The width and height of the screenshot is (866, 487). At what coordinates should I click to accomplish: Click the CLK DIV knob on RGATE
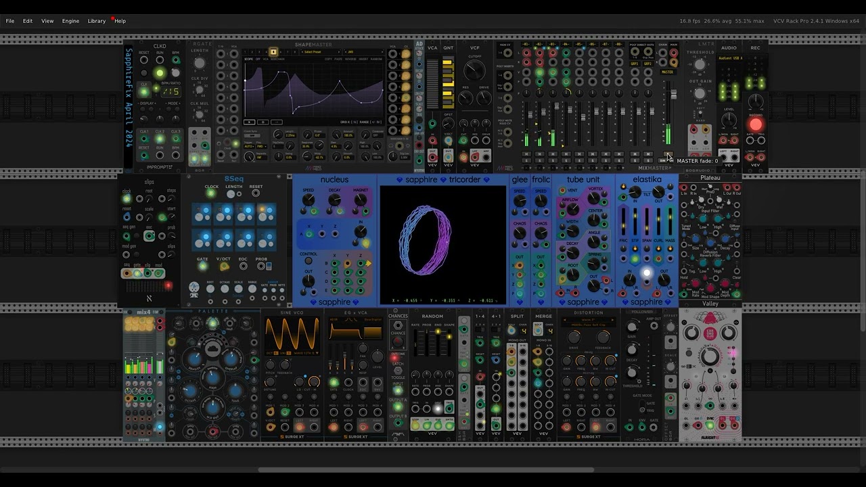click(200, 89)
